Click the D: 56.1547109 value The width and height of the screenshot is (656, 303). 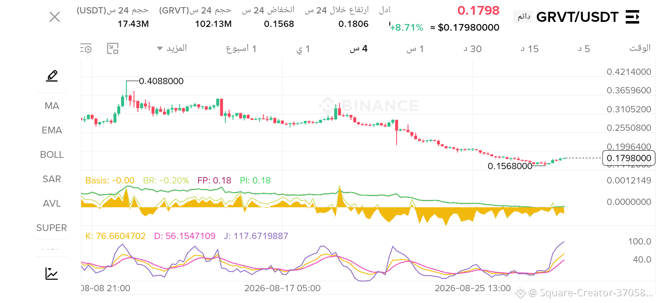coord(185,236)
